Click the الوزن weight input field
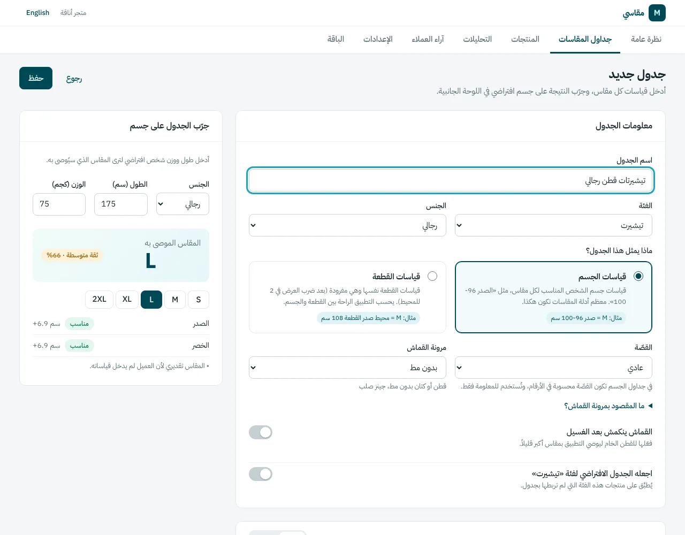This screenshot has width=685, height=535. (59, 204)
